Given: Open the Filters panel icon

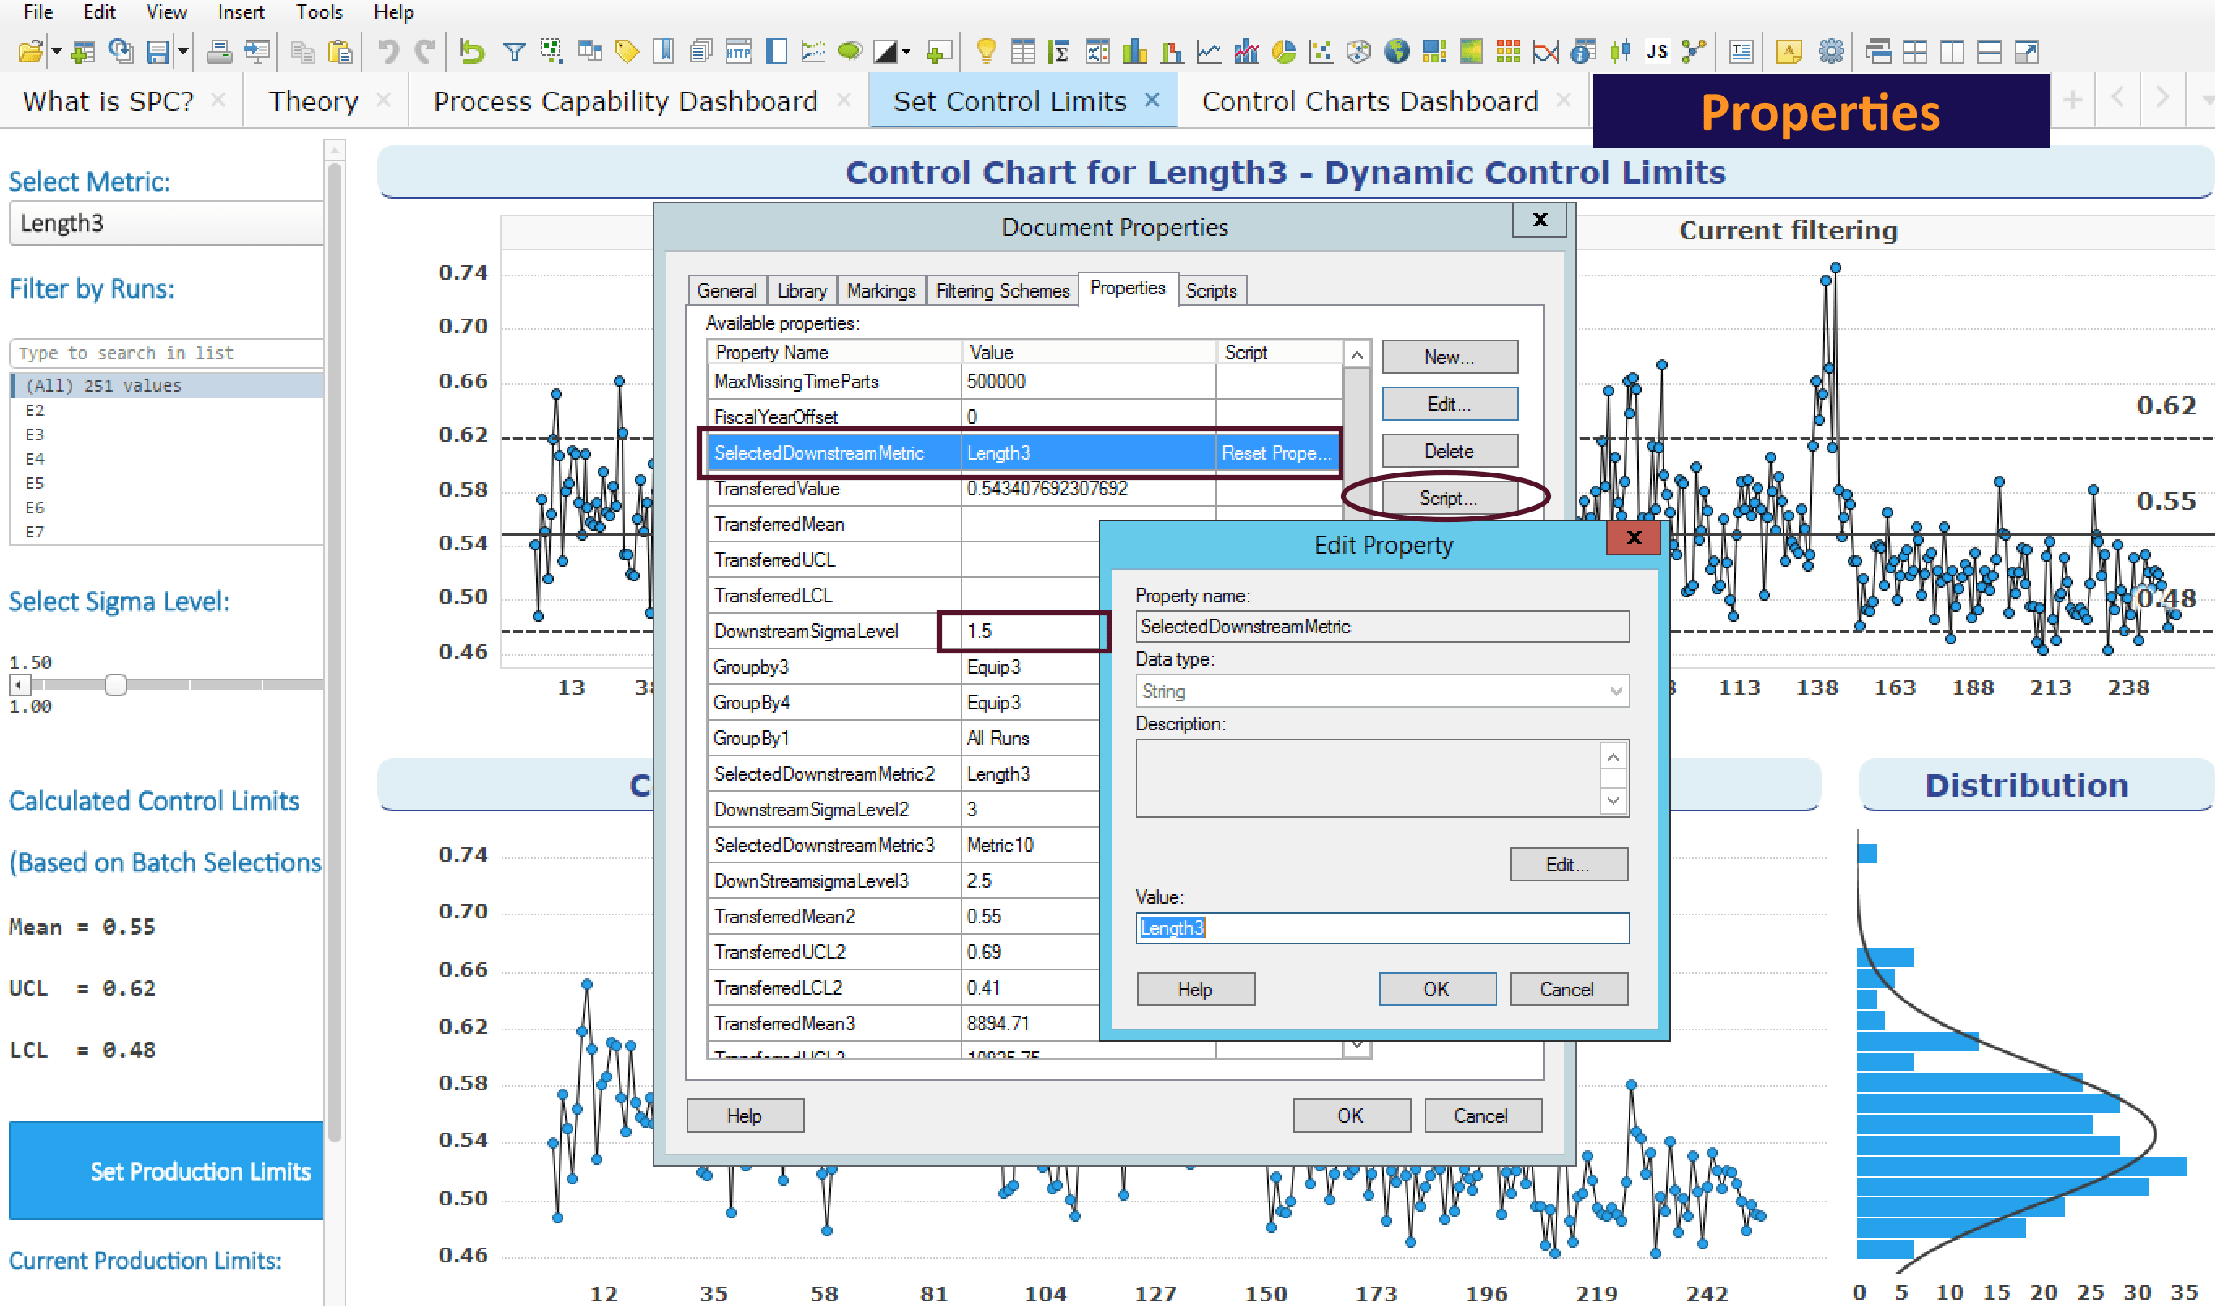Looking at the screenshot, I should point(515,51).
